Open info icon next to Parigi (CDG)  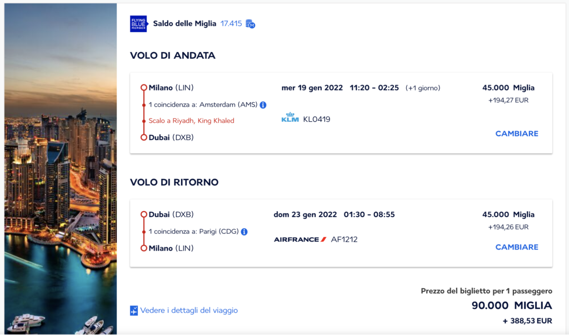[x=244, y=232]
